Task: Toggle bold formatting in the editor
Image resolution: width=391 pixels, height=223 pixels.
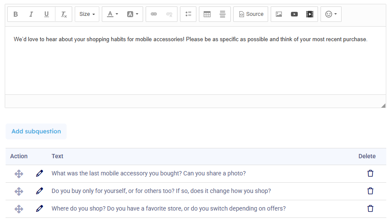Action: coord(15,14)
